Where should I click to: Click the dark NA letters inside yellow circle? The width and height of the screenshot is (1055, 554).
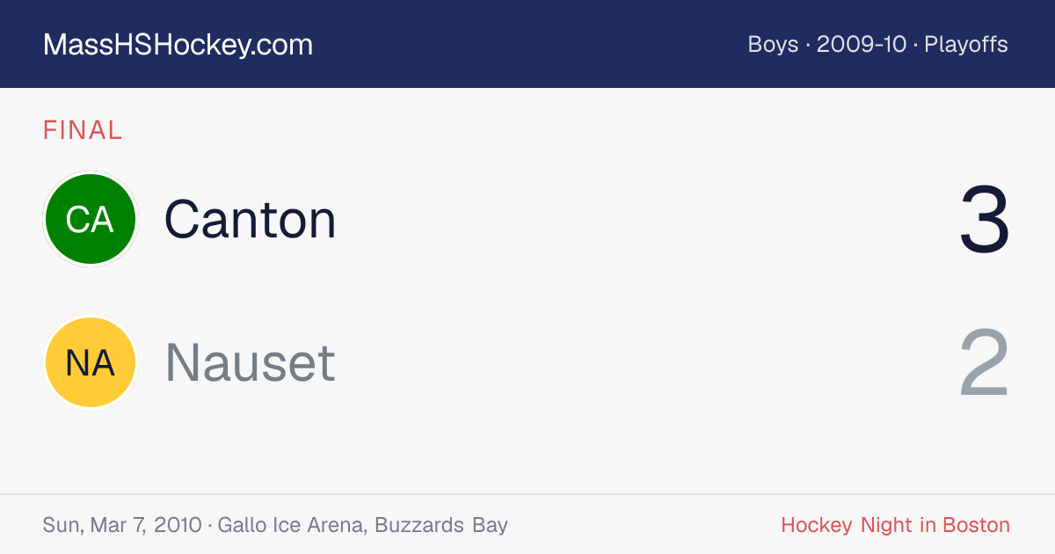tap(91, 362)
